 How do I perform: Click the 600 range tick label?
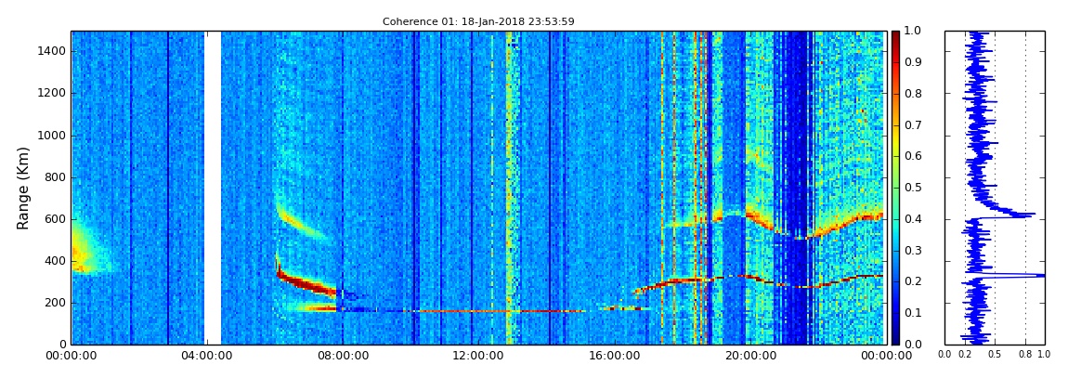pos(57,219)
